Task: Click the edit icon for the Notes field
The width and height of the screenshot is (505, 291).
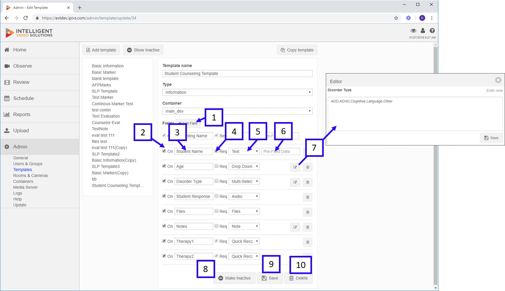Action: pos(295,227)
